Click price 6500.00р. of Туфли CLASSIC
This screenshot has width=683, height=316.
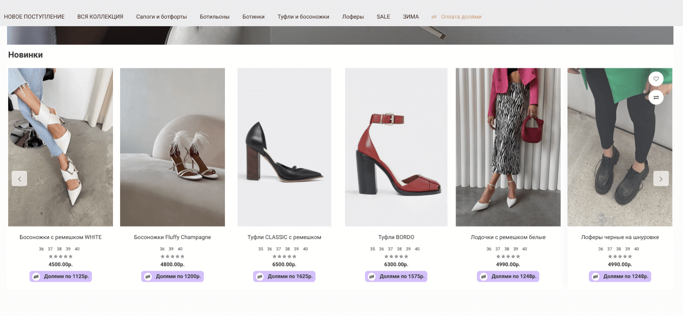coord(284,264)
